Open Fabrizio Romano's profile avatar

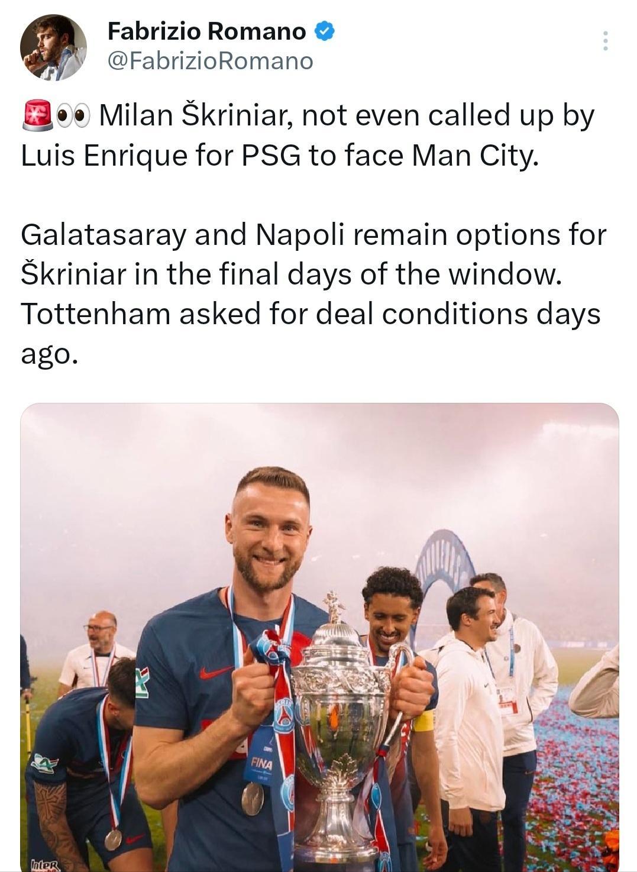53,47
